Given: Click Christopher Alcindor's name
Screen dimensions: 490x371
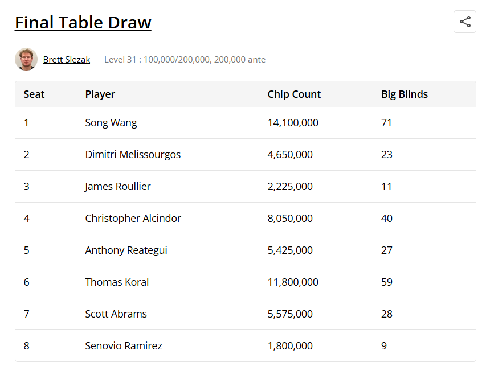Looking at the screenshot, I should click(133, 218).
